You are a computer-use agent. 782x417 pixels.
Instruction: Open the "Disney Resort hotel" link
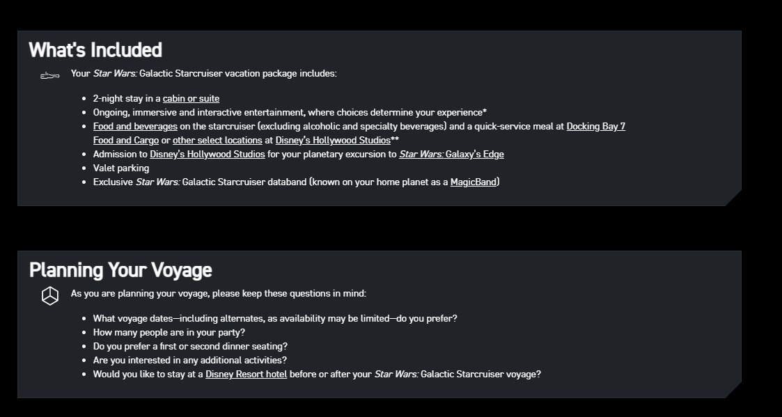pyautogui.click(x=246, y=375)
